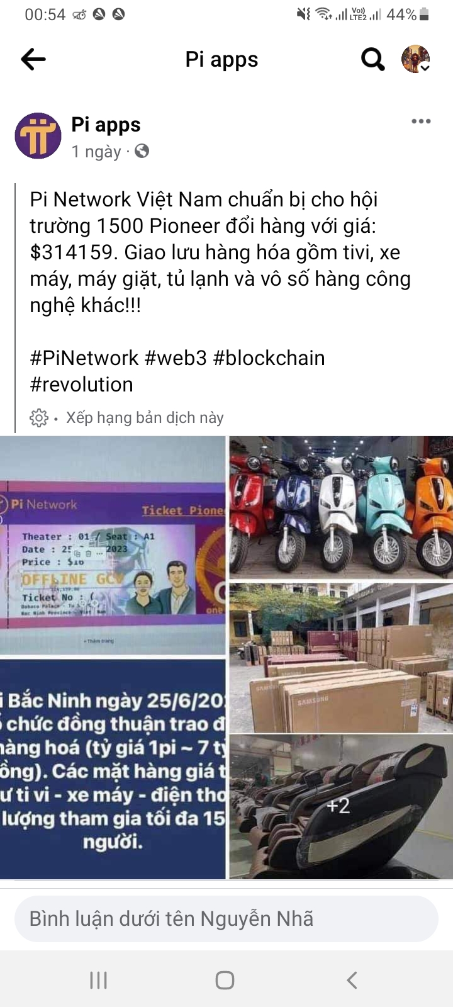The image size is (453, 1007).
Task: Tap Android recent apps button
Action: pyautogui.click(x=99, y=980)
